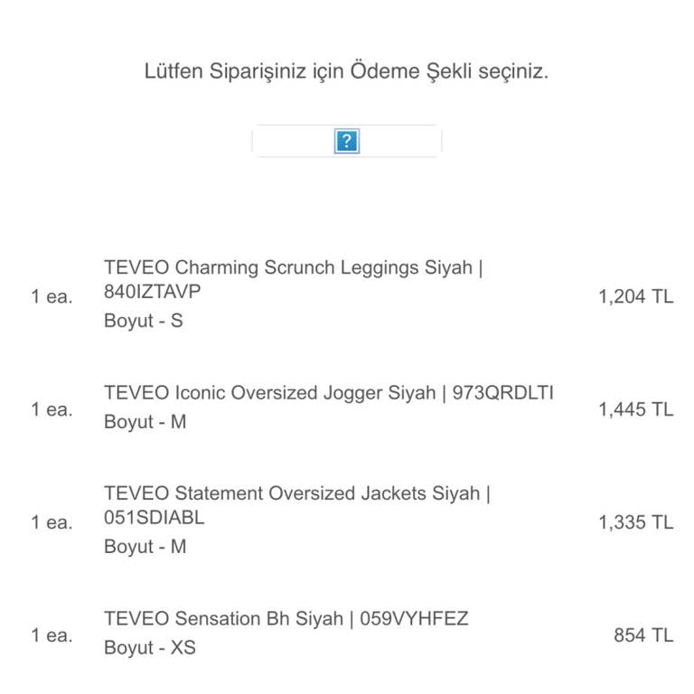Click the Charming Scrunch Leggings quantity '1 ea.'
Screen dimensions: 694x694
pyautogui.click(x=52, y=296)
